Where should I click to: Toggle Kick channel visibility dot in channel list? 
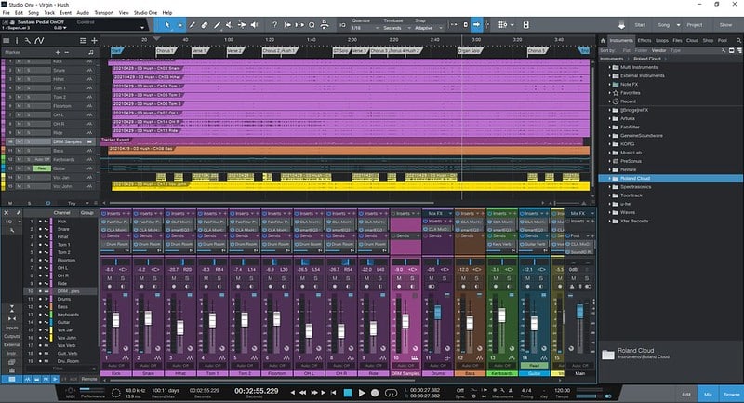coord(40,222)
